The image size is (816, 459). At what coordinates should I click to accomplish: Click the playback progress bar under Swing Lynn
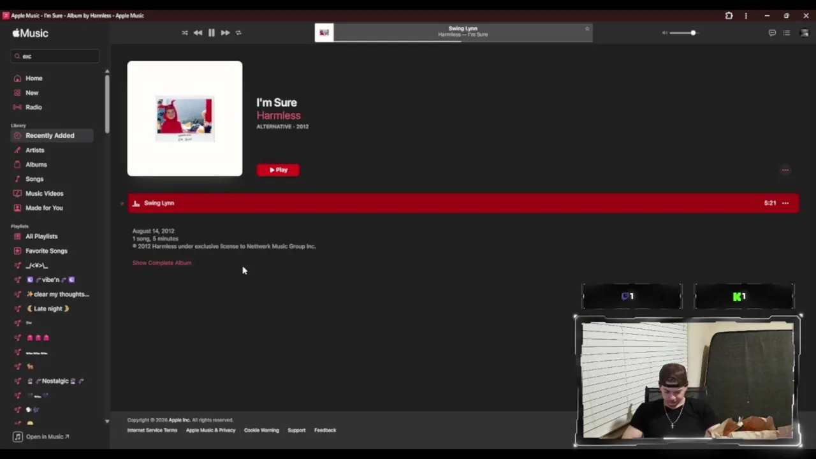463,41
